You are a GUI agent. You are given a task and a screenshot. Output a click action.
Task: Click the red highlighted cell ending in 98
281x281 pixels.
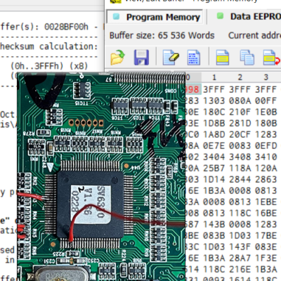[x=193, y=89]
